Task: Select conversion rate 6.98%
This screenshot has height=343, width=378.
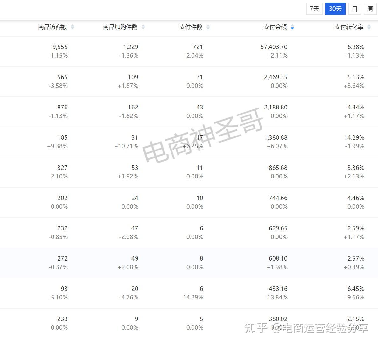Action: point(356,47)
